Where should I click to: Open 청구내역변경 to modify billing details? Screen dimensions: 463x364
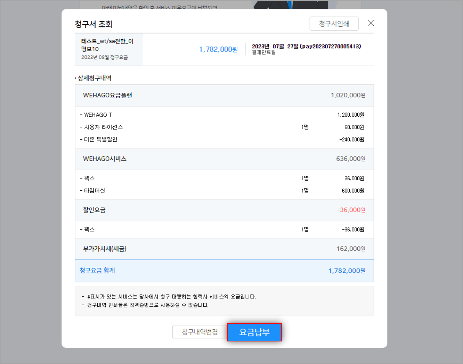pyautogui.click(x=200, y=332)
